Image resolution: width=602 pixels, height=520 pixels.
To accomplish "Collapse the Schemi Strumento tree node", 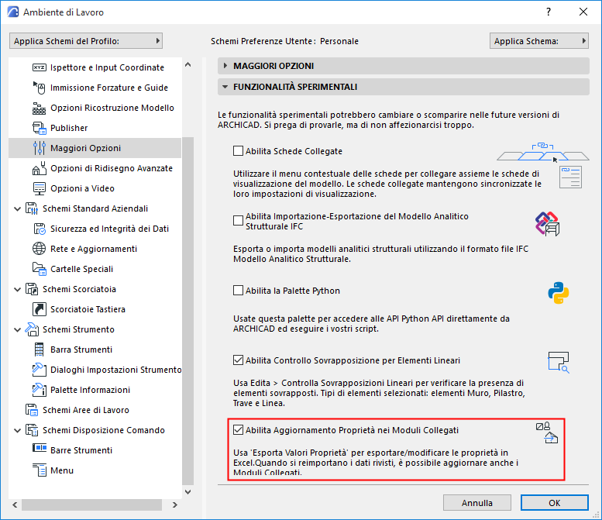I will coord(17,330).
